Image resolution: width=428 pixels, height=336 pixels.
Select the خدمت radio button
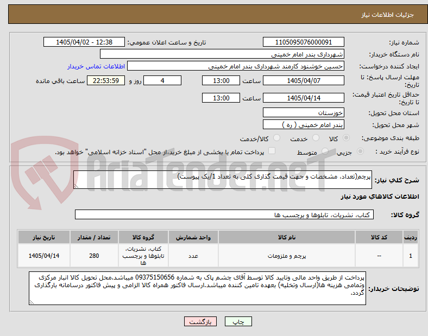click(x=316, y=138)
